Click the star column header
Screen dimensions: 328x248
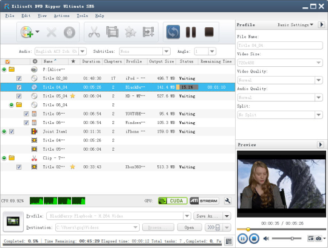click(x=73, y=61)
